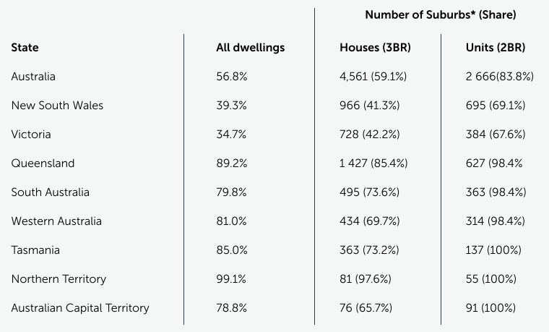Select the Western Australia row label
The height and width of the screenshot is (332, 549).
[56, 221]
